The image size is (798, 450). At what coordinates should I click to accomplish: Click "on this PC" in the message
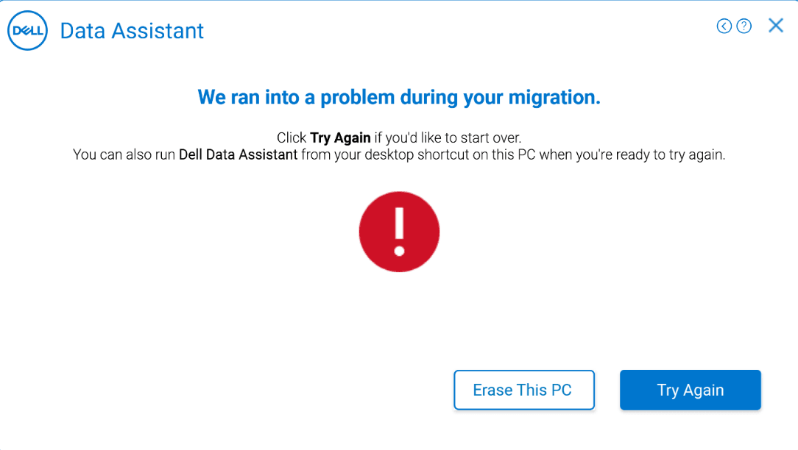pos(506,155)
